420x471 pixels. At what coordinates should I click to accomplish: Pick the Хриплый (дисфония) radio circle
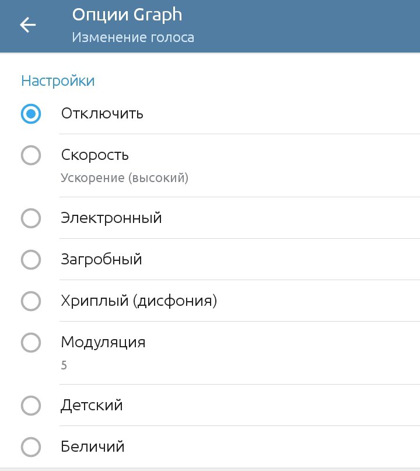point(31,301)
